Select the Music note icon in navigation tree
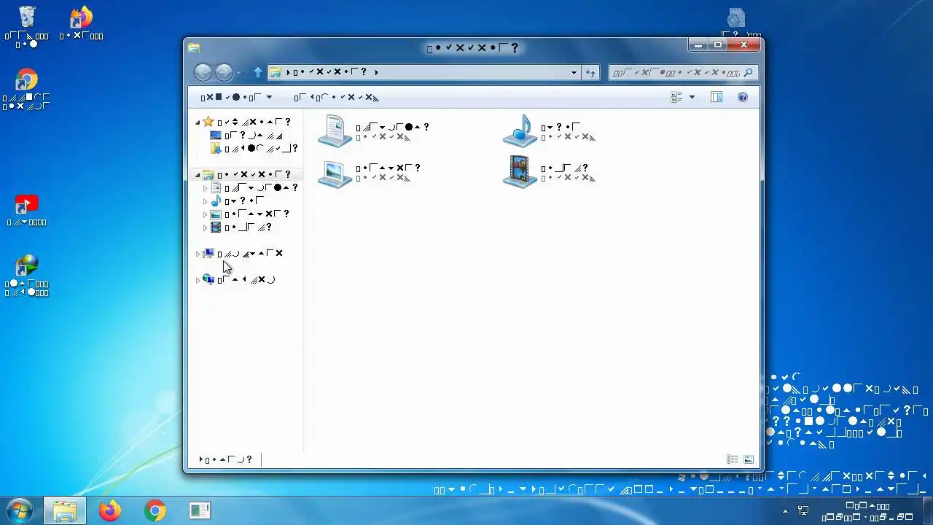The height and width of the screenshot is (525, 933). point(216,201)
